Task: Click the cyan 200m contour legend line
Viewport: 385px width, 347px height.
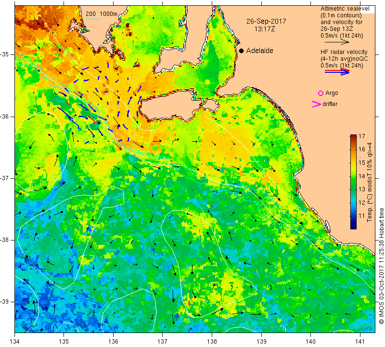Action: [92, 19]
